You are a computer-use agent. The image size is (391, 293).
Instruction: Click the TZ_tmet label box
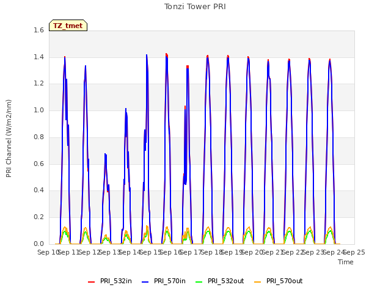(68, 26)
